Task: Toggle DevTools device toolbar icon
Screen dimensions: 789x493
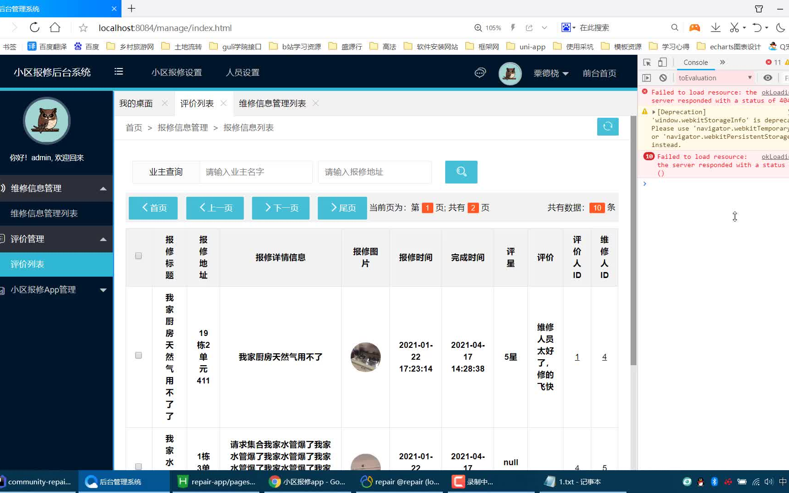Action: coord(662,63)
